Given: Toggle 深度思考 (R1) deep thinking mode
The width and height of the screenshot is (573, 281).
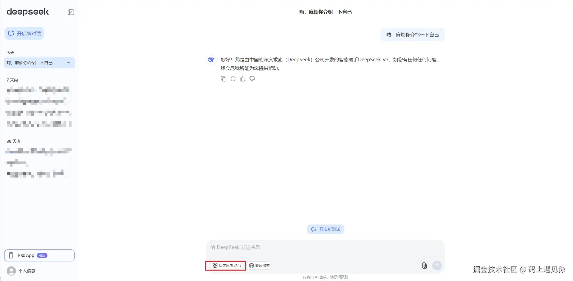Looking at the screenshot, I should click(x=227, y=266).
